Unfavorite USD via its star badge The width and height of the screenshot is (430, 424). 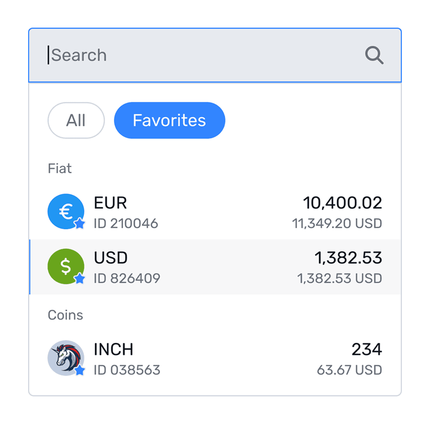pyautogui.click(x=80, y=279)
